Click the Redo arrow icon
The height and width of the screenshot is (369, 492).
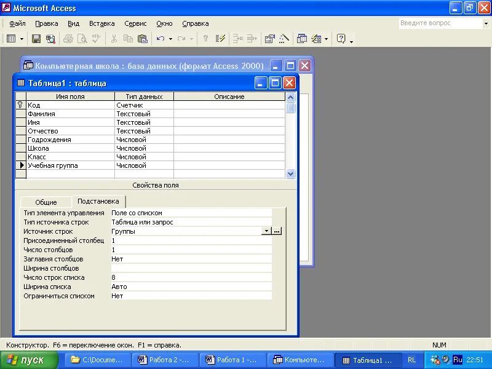point(181,39)
